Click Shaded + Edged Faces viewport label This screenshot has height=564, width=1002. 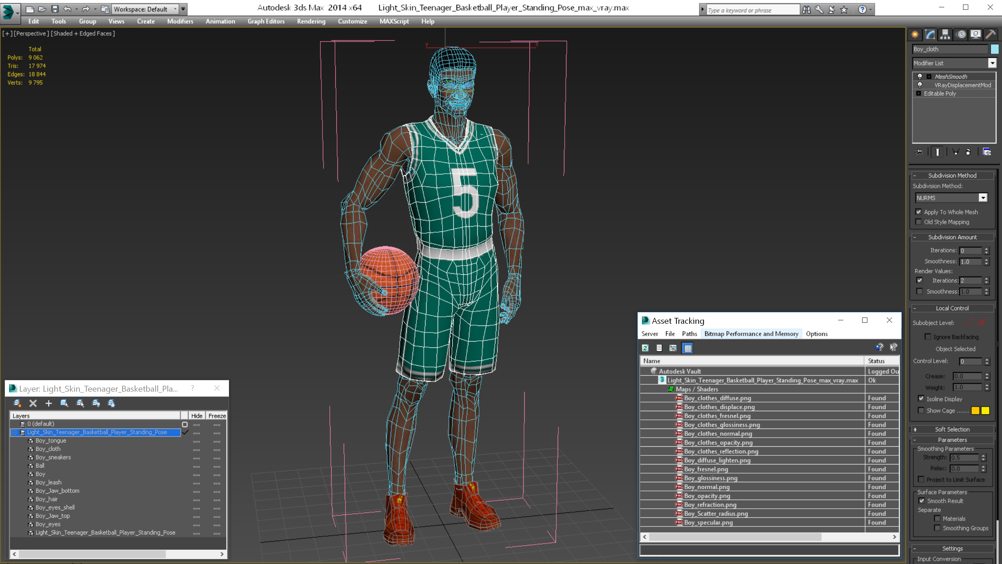(83, 33)
